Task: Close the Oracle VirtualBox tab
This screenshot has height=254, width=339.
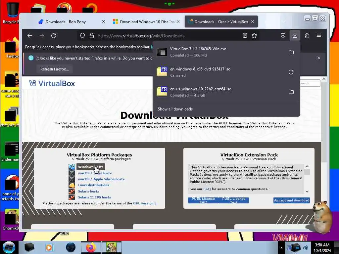Action: pos(253,21)
